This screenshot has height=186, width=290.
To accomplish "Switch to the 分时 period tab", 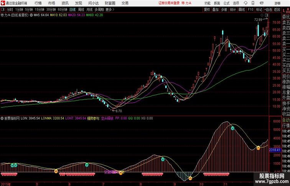I will [x=10, y=10].
